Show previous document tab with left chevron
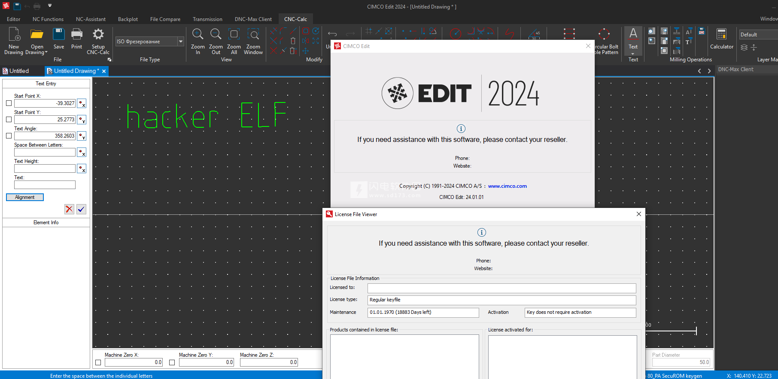 point(699,71)
